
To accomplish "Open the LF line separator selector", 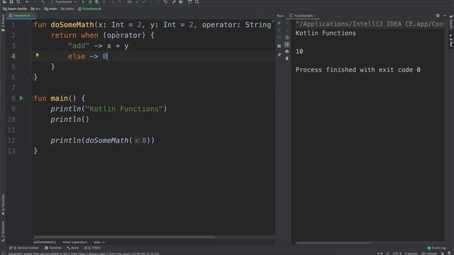I will click(x=387, y=254).
